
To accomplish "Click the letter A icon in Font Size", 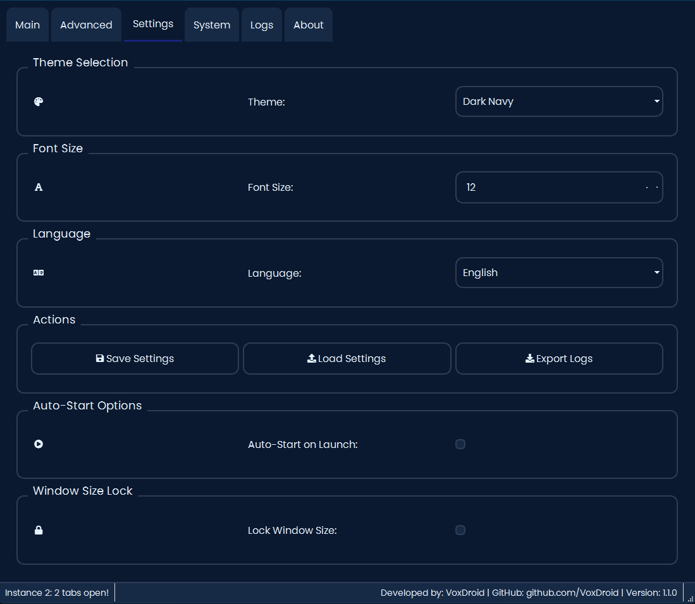I will [39, 187].
